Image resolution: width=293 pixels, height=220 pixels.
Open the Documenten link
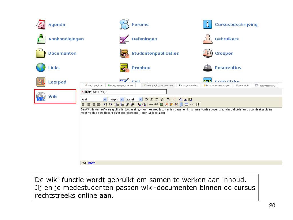coord(62,53)
